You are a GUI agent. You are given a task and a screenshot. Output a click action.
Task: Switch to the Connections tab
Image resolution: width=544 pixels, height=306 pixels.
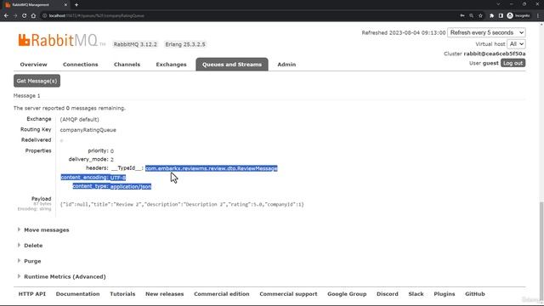click(81, 65)
